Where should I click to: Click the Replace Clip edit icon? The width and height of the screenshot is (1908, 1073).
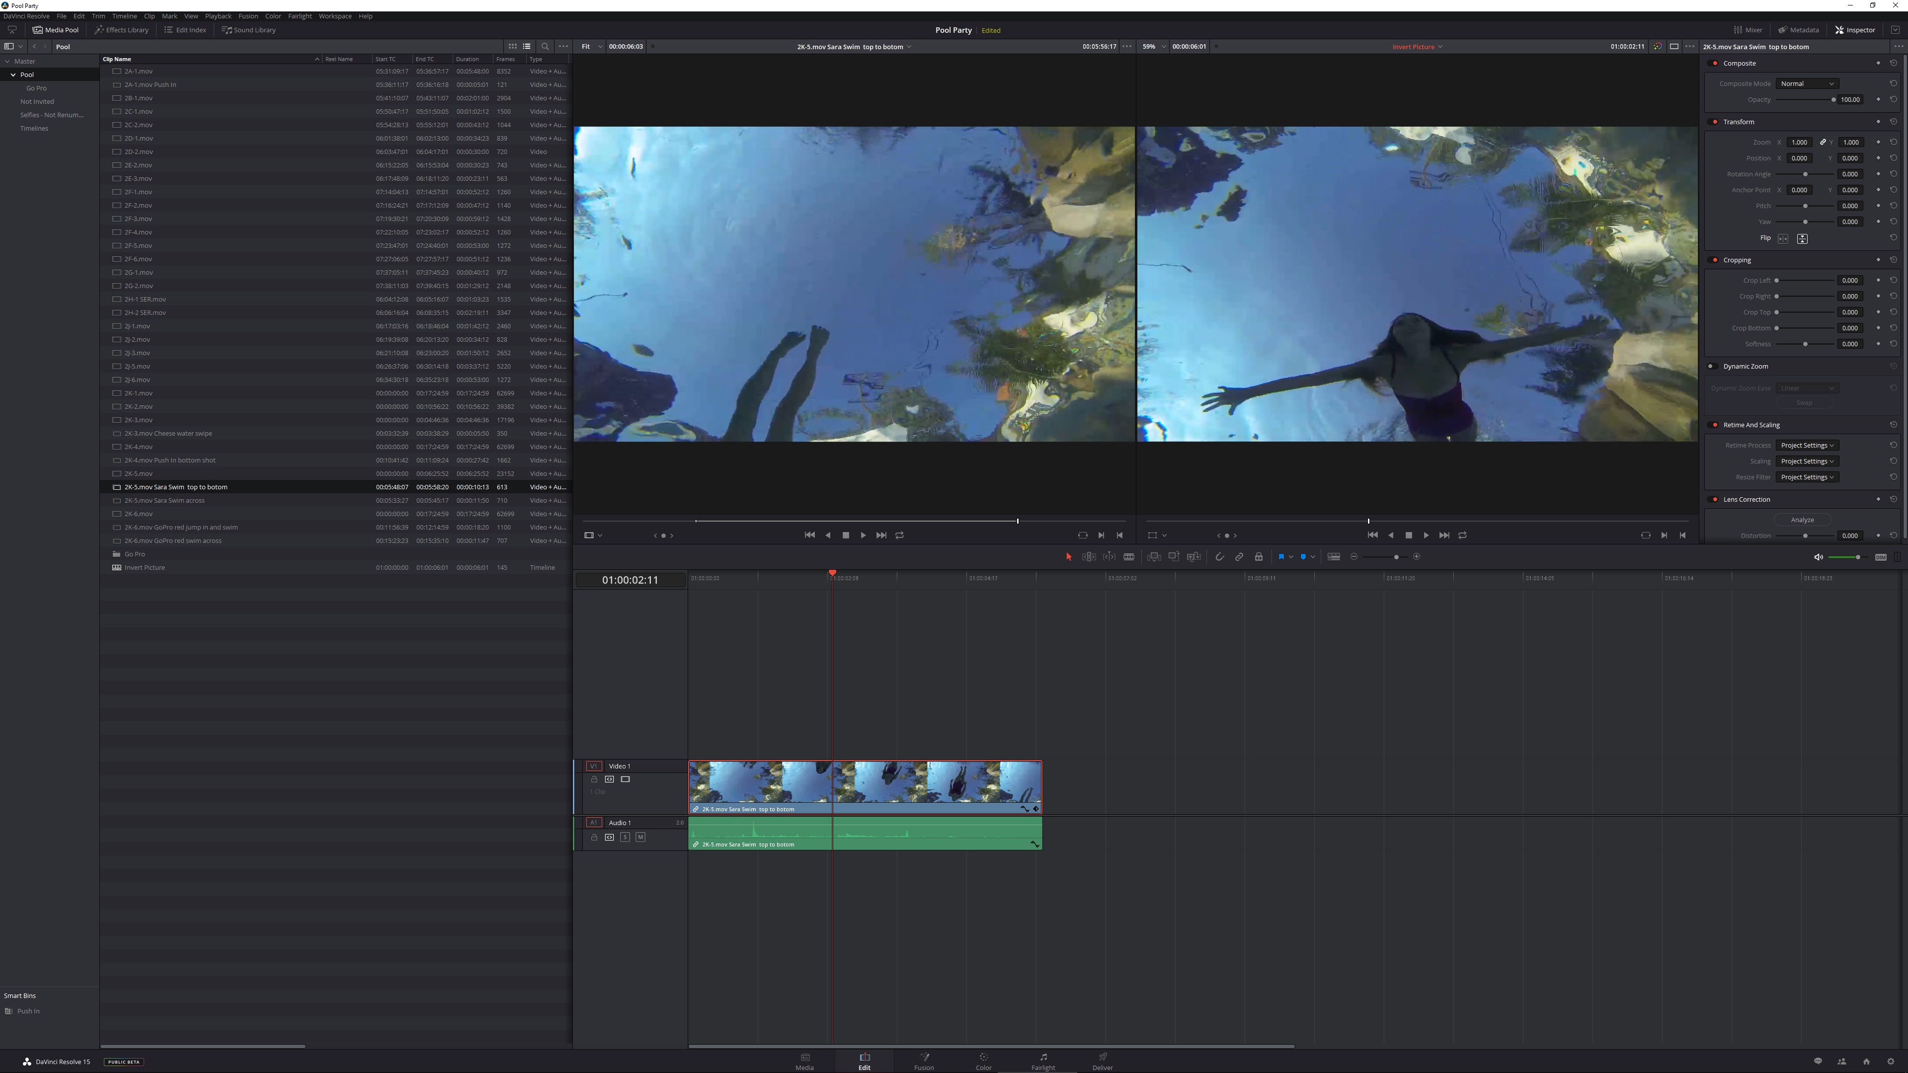point(1193,557)
